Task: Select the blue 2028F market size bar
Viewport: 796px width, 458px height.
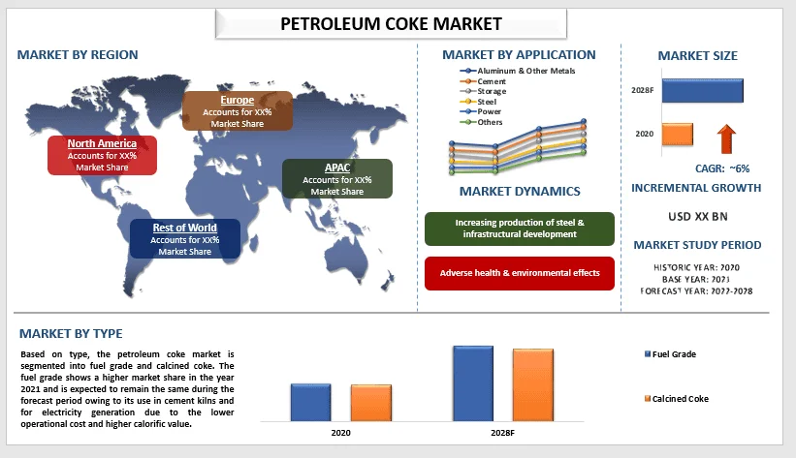Action: coord(703,91)
